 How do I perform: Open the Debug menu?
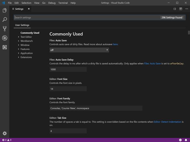click(52, 3)
